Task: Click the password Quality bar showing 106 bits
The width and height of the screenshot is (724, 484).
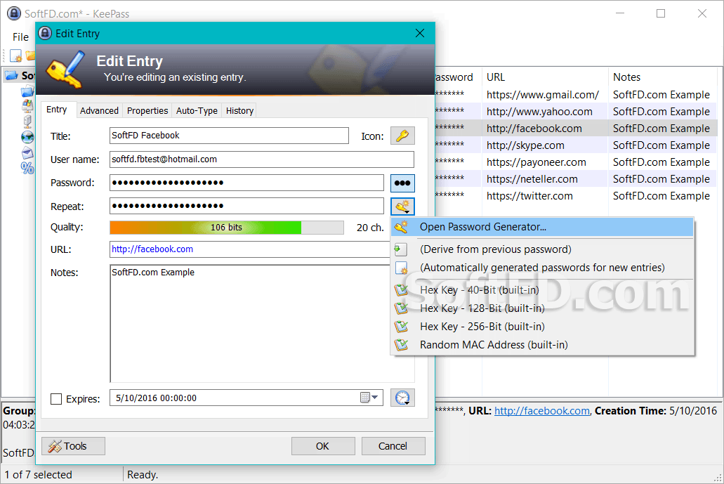Action: point(227,227)
